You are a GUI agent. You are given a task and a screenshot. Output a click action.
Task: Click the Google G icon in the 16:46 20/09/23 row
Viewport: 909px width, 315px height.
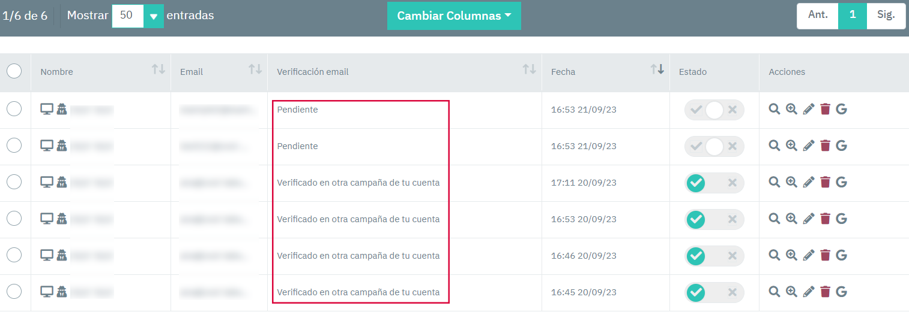click(x=841, y=255)
